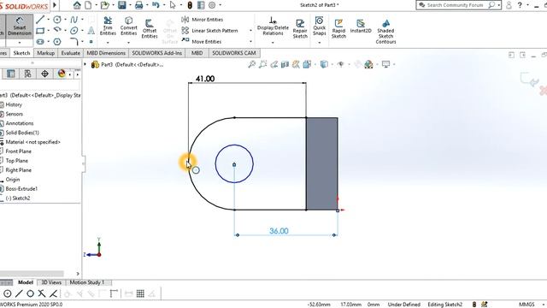547x308 pixels.
Task: Click Linear Sketch Pattern
Action: pos(209,31)
